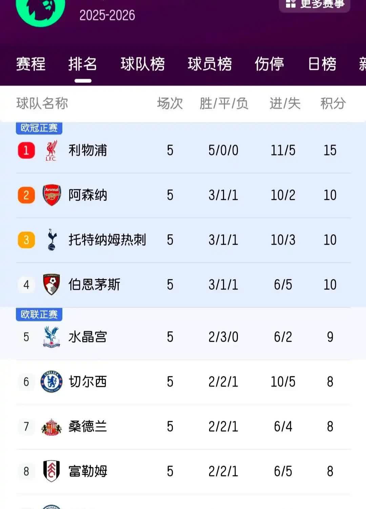Open the 利物浦 team name link
Viewport: 366px width, 509px height.
click(x=88, y=150)
